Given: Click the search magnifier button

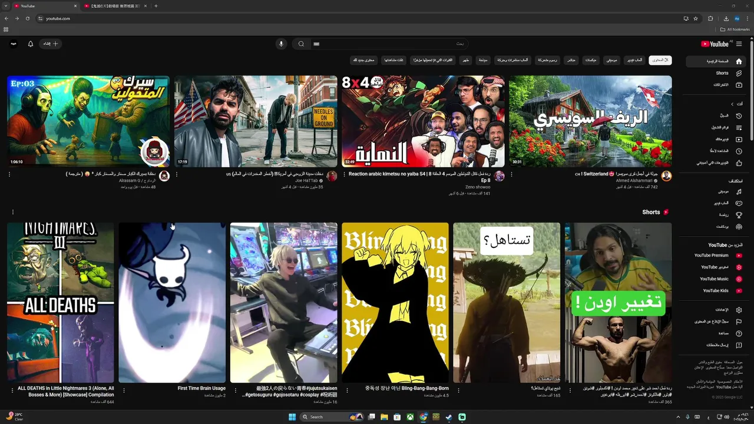Looking at the screenshot, I should [301, 44].
